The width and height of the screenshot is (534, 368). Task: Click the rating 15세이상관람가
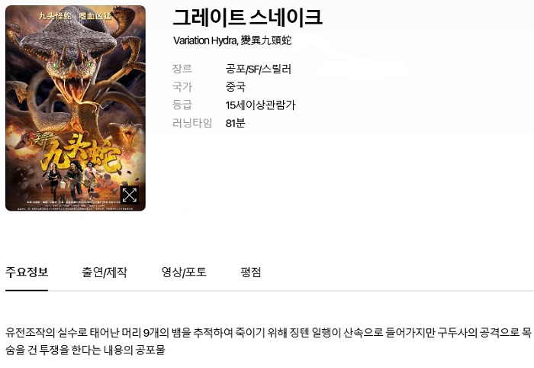(x=261, y=105)
